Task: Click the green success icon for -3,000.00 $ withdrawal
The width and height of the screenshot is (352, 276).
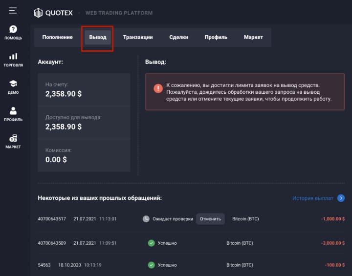Action: tap(152, 243)
